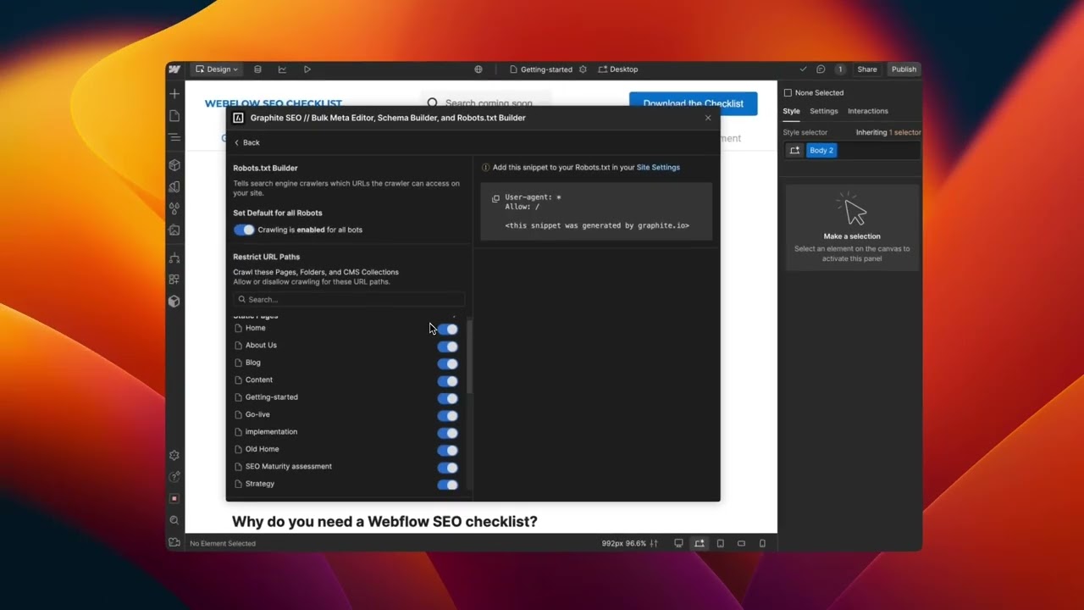1084x610 pixels.
Task: Toggle crawling for Strategy page
Action: click(x=447, y=485)
